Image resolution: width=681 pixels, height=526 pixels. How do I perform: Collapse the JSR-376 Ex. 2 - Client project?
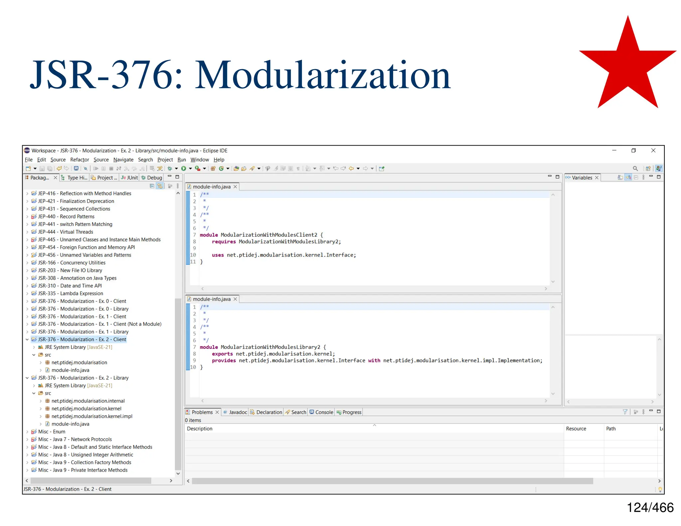click(x=27, y=339)
